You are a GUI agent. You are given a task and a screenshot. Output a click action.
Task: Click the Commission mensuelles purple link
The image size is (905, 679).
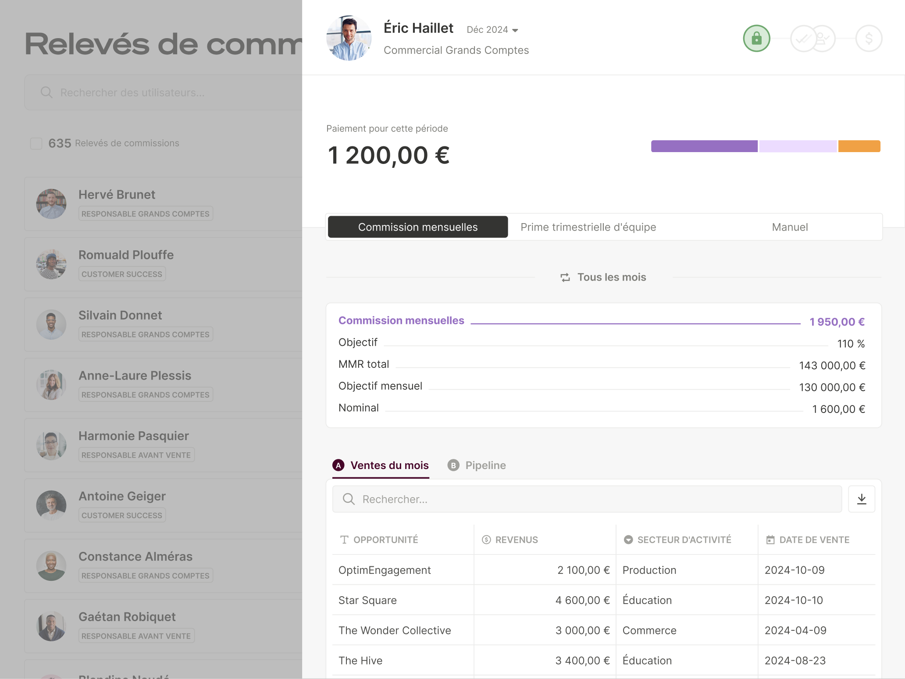(x=401, y=320)
